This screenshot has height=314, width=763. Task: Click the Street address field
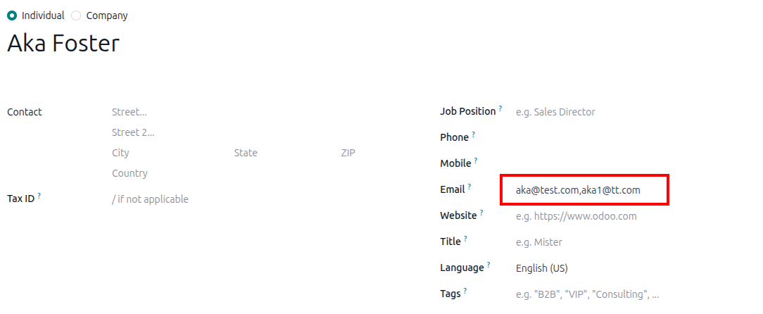click(x=211, y=112)
